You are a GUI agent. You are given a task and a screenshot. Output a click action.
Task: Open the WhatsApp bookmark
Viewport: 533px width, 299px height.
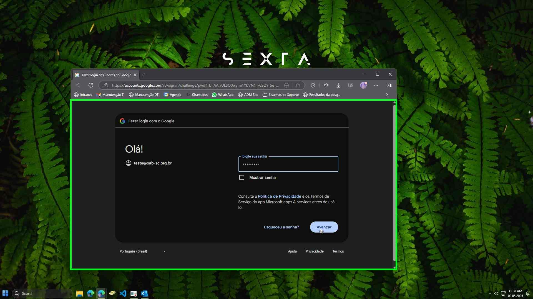pos(223,95)
